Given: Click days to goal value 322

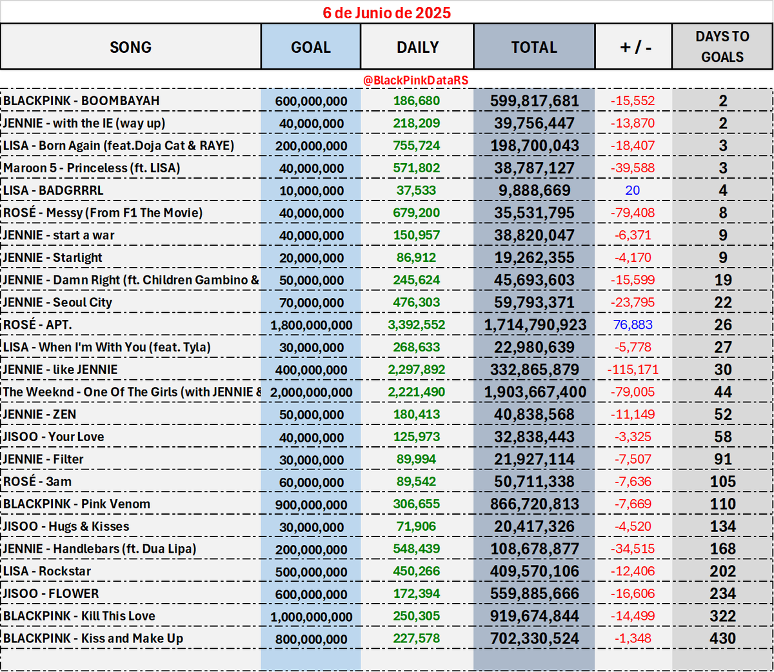Looking at the screenshot, I should pyautogui.click(x=723, y=616).
